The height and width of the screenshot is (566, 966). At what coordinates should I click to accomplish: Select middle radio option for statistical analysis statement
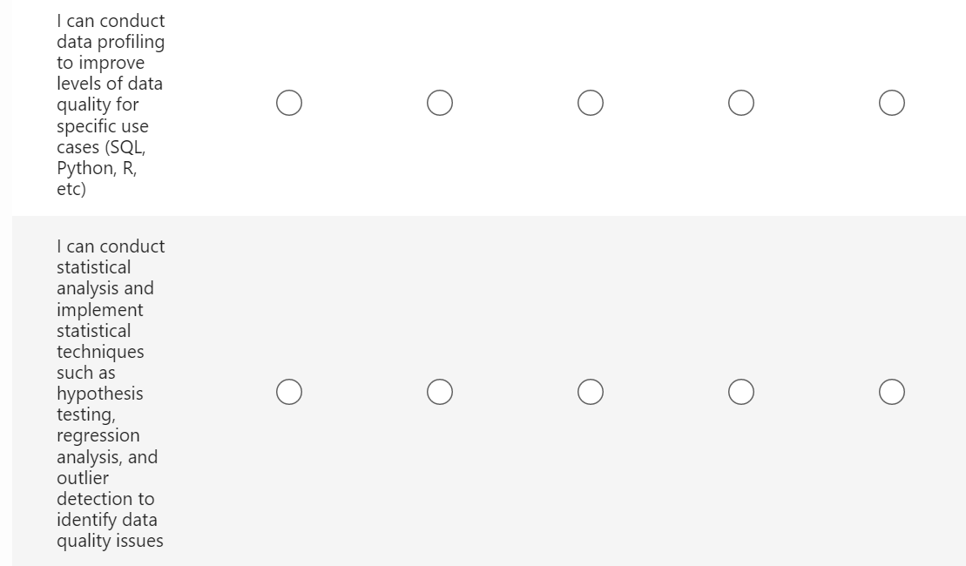pos(591,392)
